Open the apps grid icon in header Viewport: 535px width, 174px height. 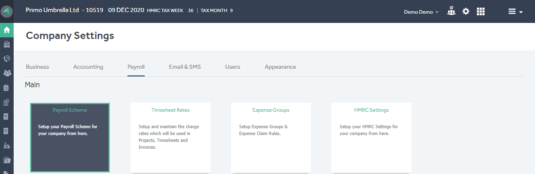pos(481,11)
